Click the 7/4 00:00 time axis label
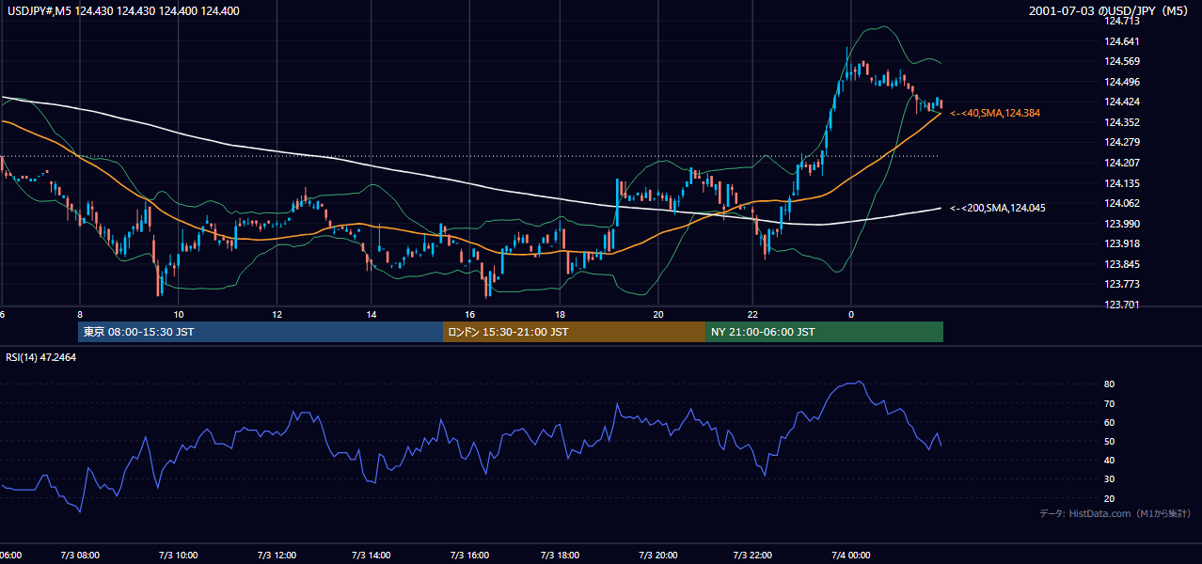The height and width of the screenshot is (564, 1202). click(851, 555)
